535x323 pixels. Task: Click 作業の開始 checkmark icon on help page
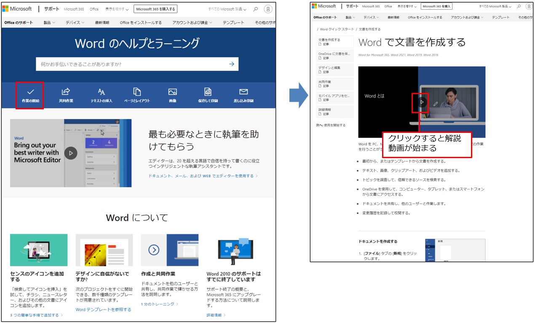(30, 92)
